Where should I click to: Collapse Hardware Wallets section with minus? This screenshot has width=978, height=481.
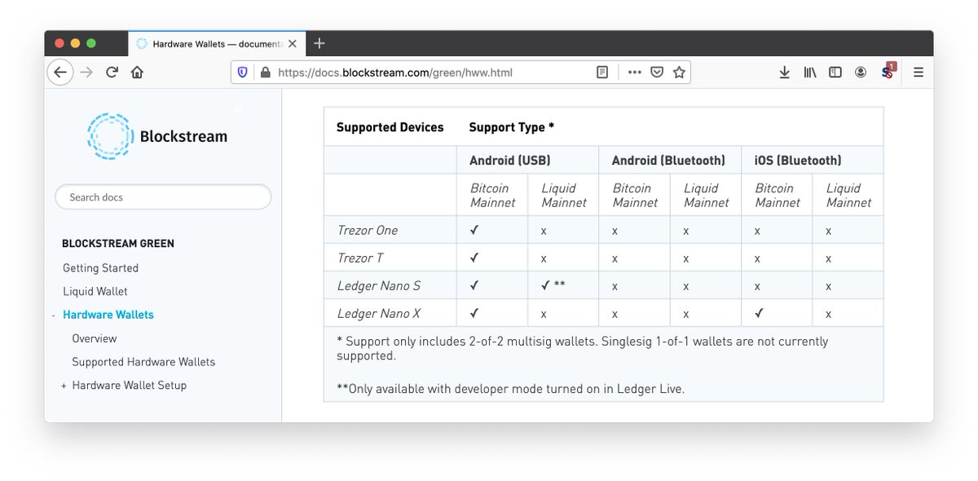click(x=53, y=315)
